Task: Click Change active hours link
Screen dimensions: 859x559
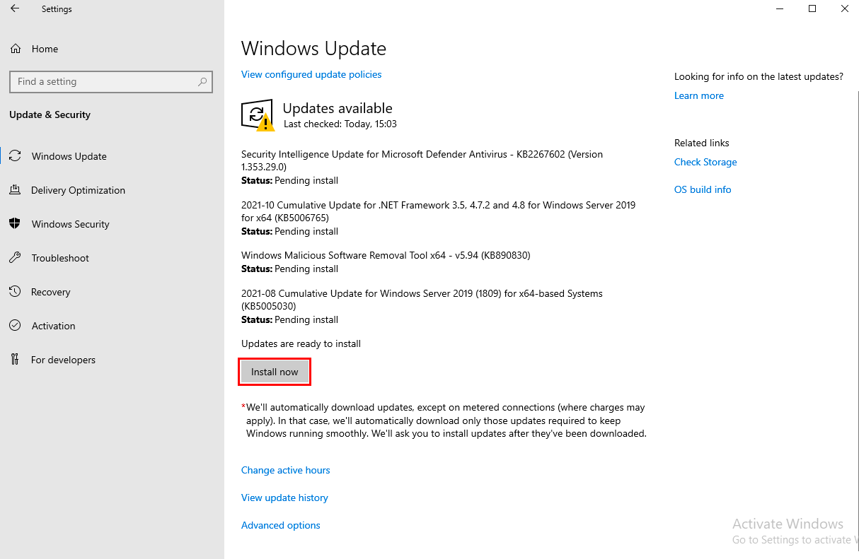Action: pyautogui.click(x=286, y=470)
